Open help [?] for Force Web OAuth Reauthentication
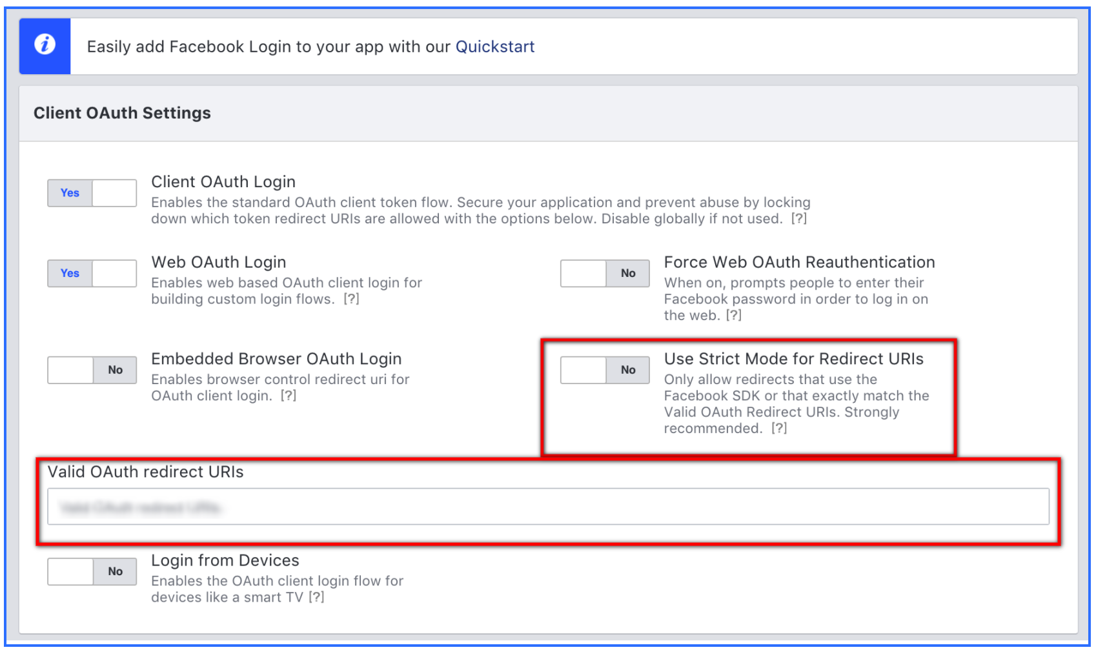This screenshot has height=652, width=1096. pyautogui.click(x=734, y=316)
